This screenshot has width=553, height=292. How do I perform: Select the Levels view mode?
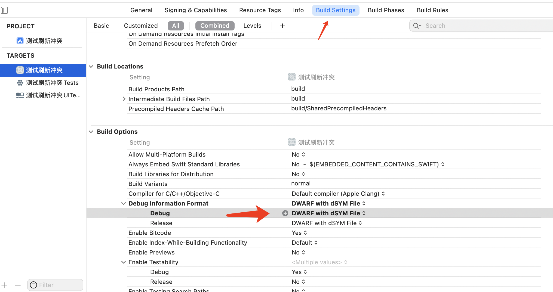pos(252,26)
